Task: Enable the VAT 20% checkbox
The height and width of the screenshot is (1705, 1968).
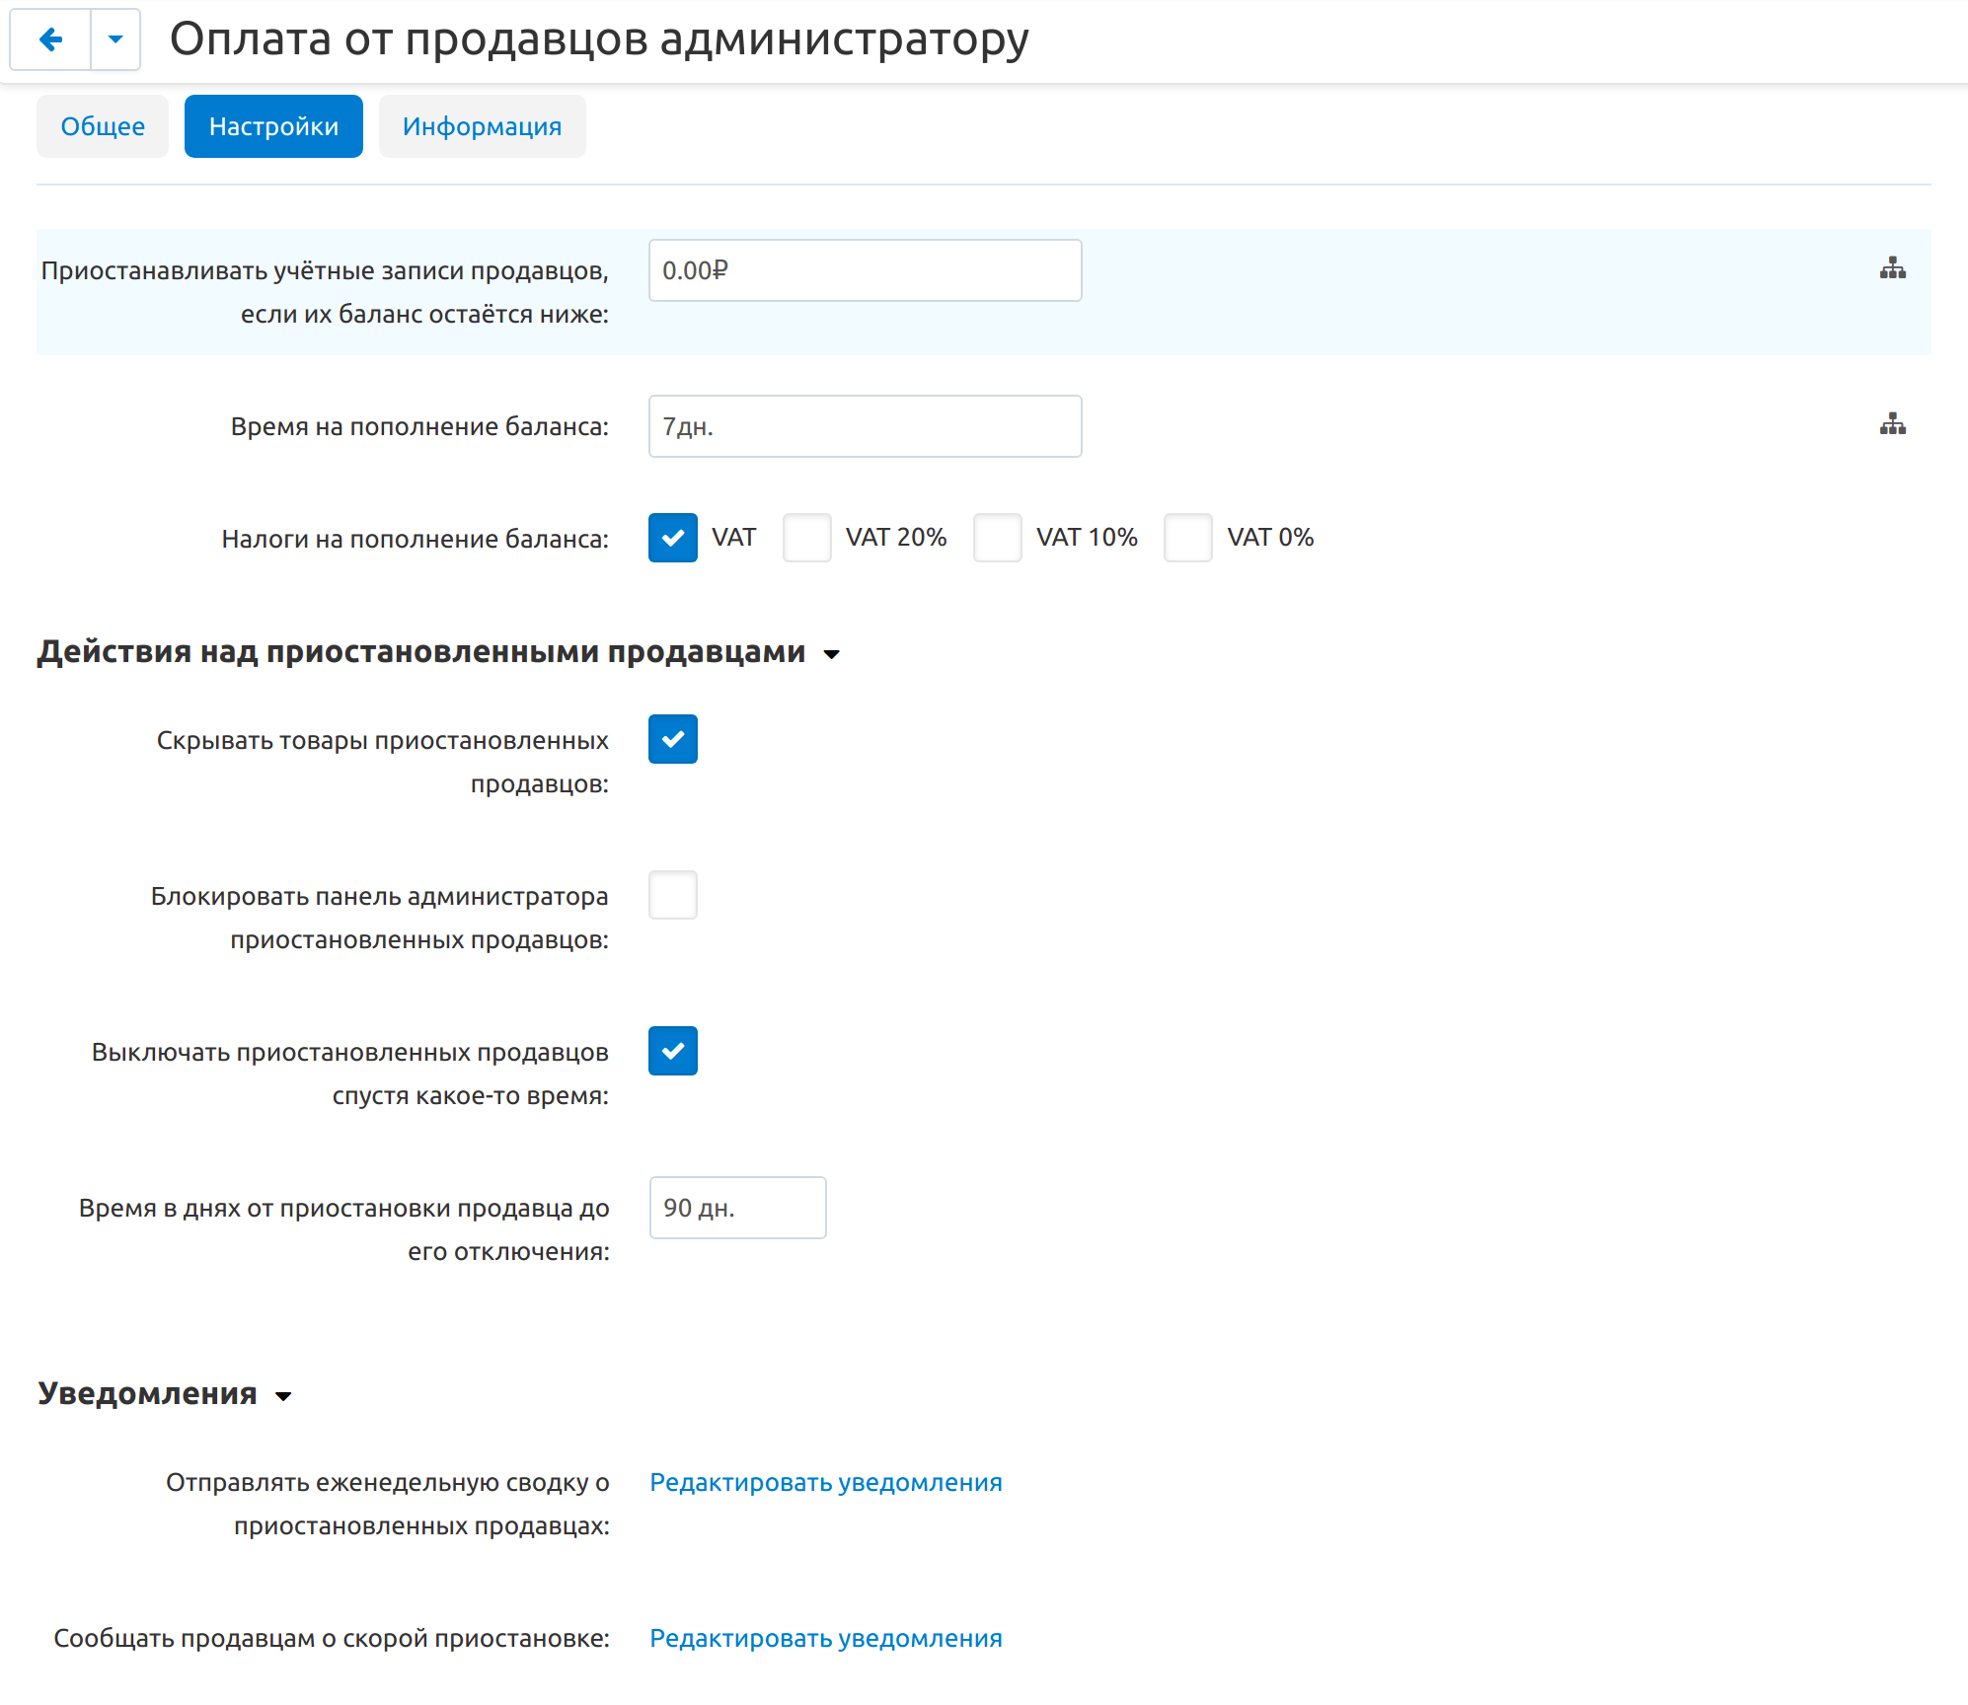Action: [806, 538]
